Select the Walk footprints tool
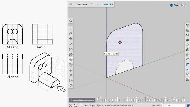Viewport: 190px width, 107px height. point(71,81)
